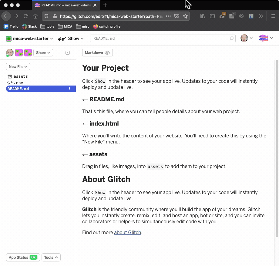The height and width of the screenshot is (266, 279).
Task: Follow the about Glitch link
Action: [x=127, y=232]
